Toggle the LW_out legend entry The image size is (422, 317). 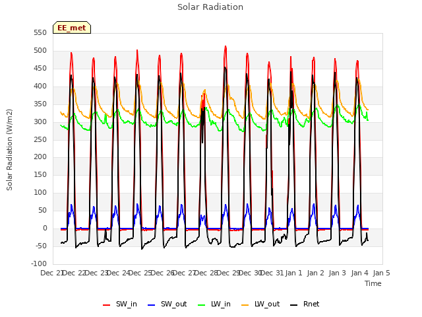coord(260,304)
